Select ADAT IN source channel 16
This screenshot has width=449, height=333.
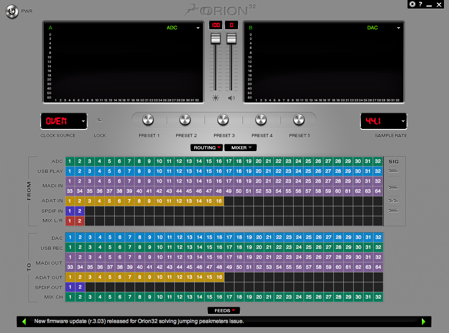[x=219, y=201]
